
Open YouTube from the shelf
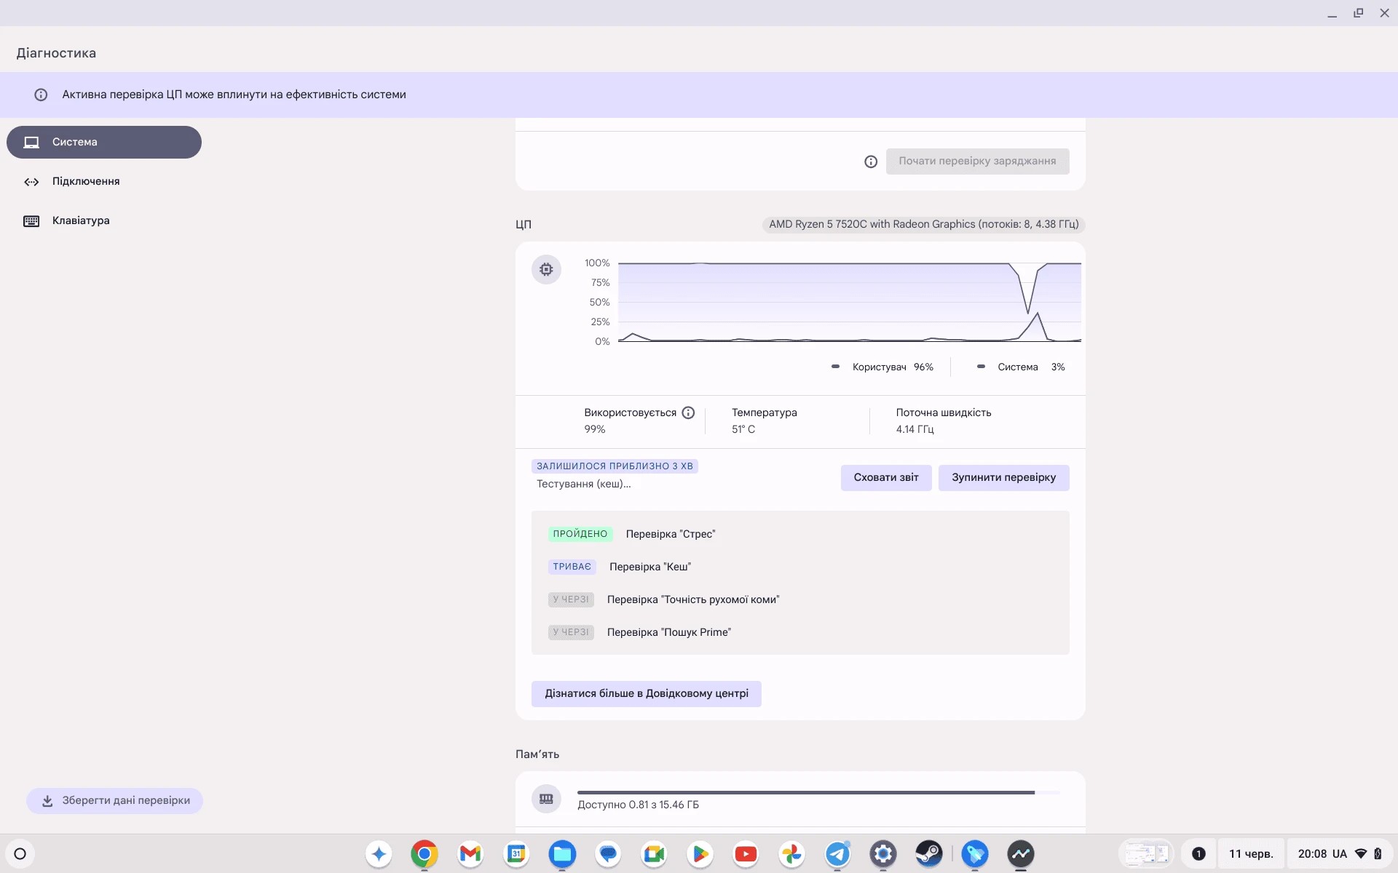click(746, 854)
